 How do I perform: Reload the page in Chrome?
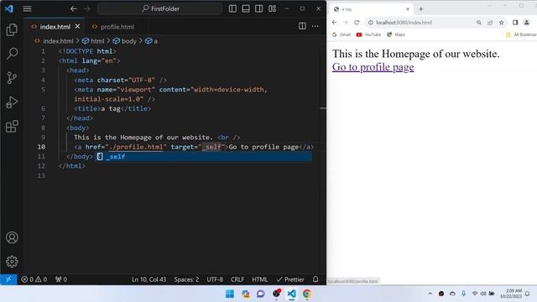pyautogui.click(x=357, y=23)
